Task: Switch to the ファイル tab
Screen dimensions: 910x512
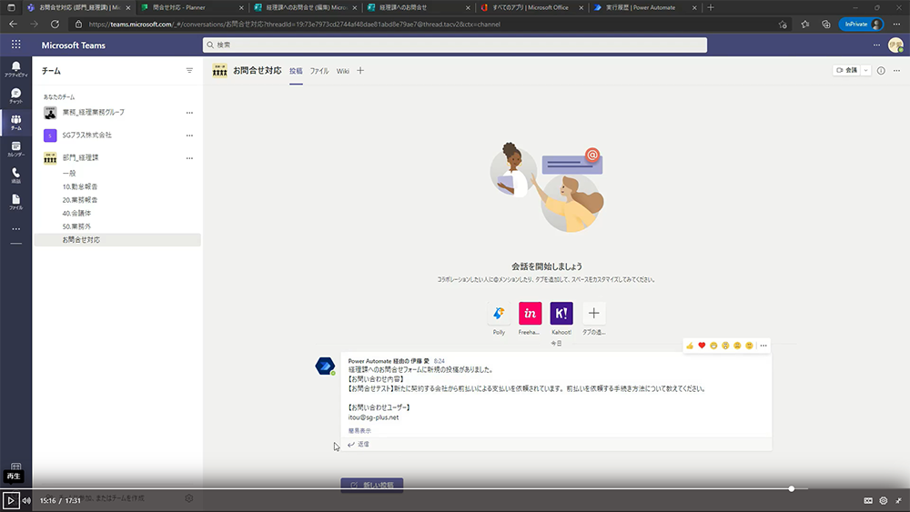Action: click(319, 71)
